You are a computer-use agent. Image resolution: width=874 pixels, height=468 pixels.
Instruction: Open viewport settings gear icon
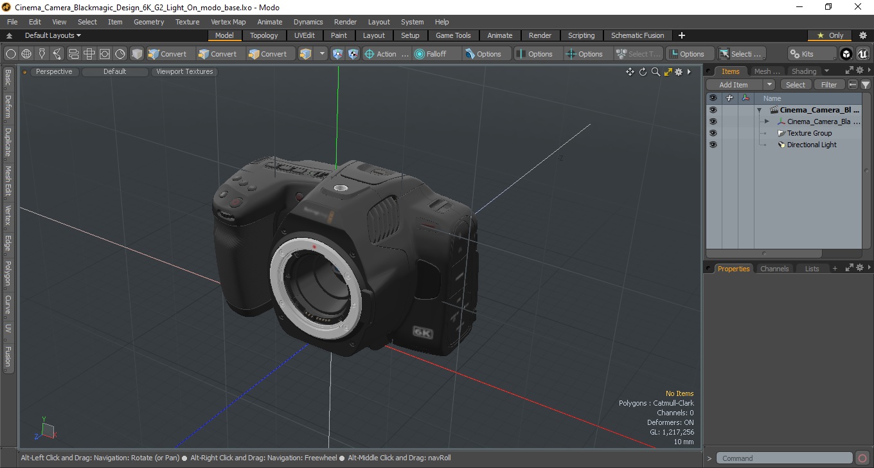679,72
